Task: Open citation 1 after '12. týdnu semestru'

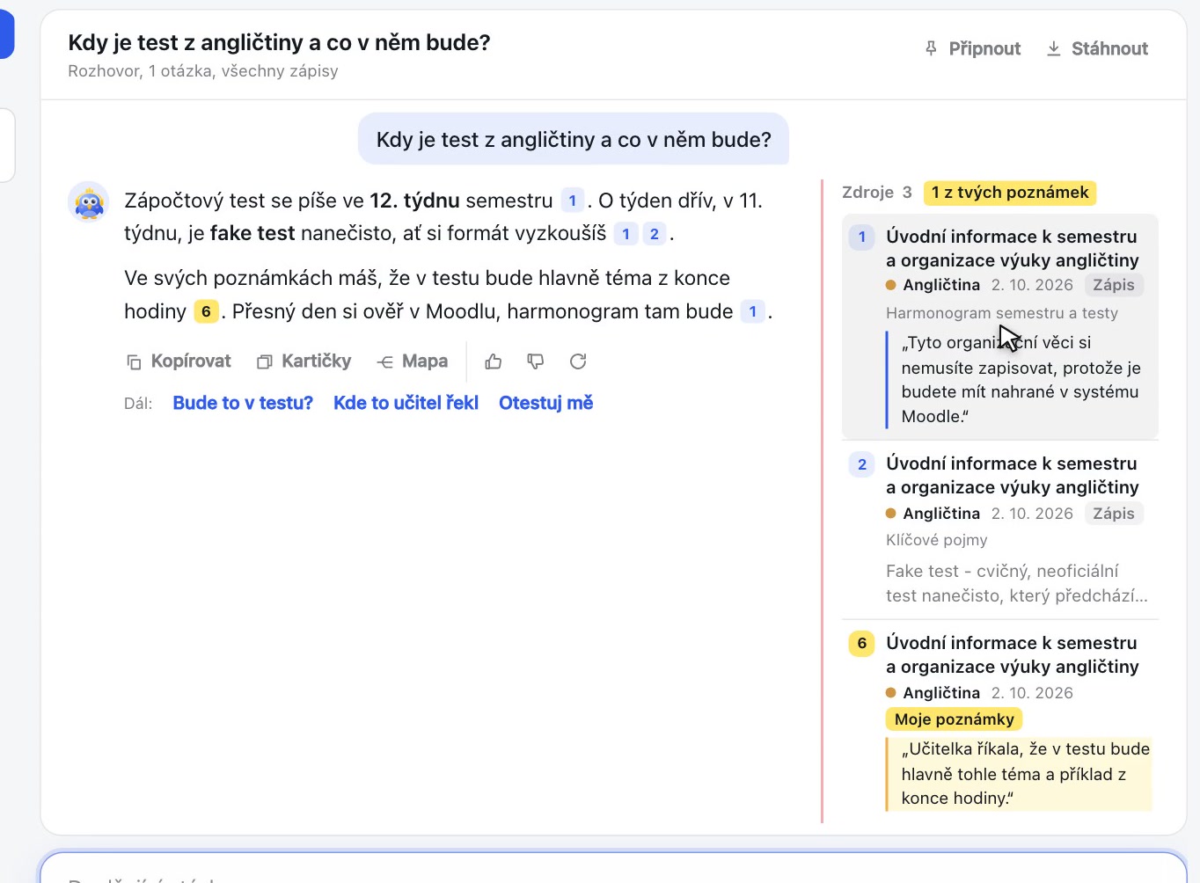Action: 572,201
